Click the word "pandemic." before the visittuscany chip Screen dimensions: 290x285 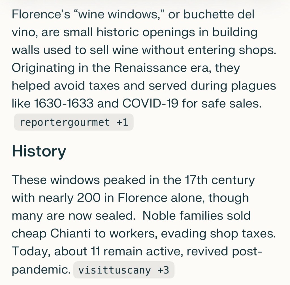41,269
